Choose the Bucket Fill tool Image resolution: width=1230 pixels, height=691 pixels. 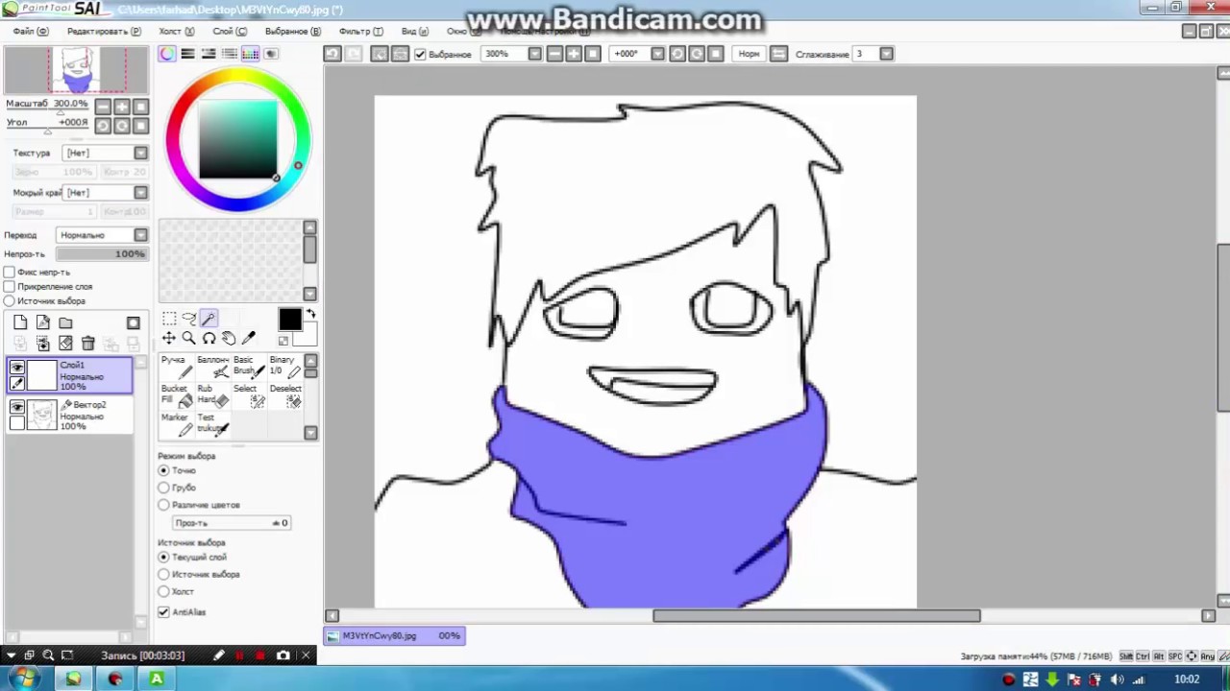[x=175, y=394]
